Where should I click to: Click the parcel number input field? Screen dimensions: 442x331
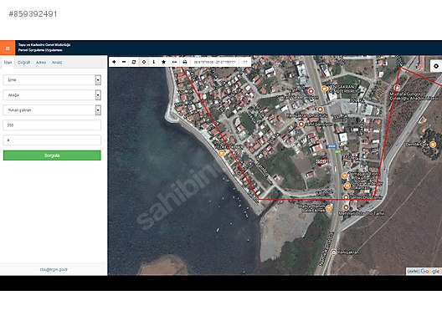pos(52,140)
